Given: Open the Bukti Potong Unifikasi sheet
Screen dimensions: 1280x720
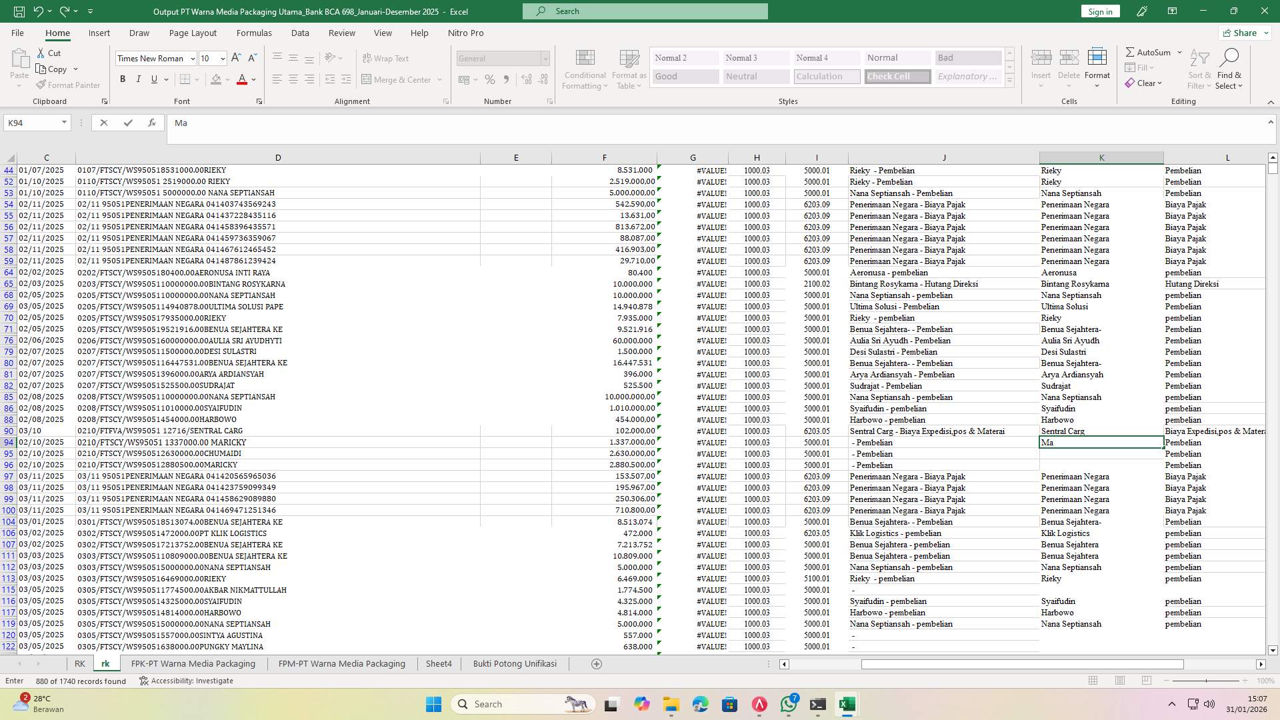Looking at the screenshot, I should [514, 663].
